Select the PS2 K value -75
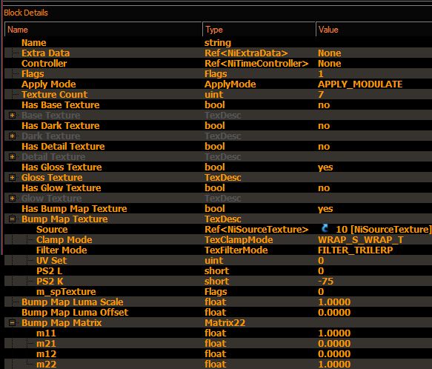Viewport: 432px width, 369px height. point(325,281)
